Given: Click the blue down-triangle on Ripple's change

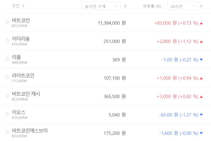Looking at the screenshot, I should coord(201,60).
